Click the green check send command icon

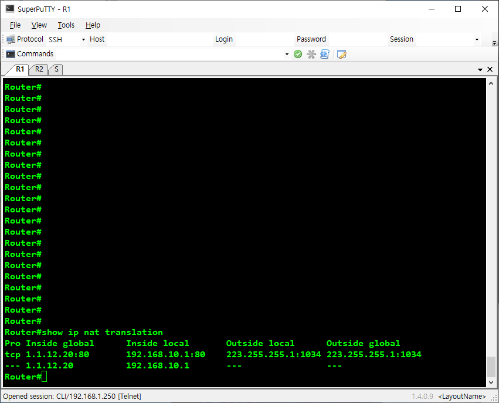[x=298, y=54]
